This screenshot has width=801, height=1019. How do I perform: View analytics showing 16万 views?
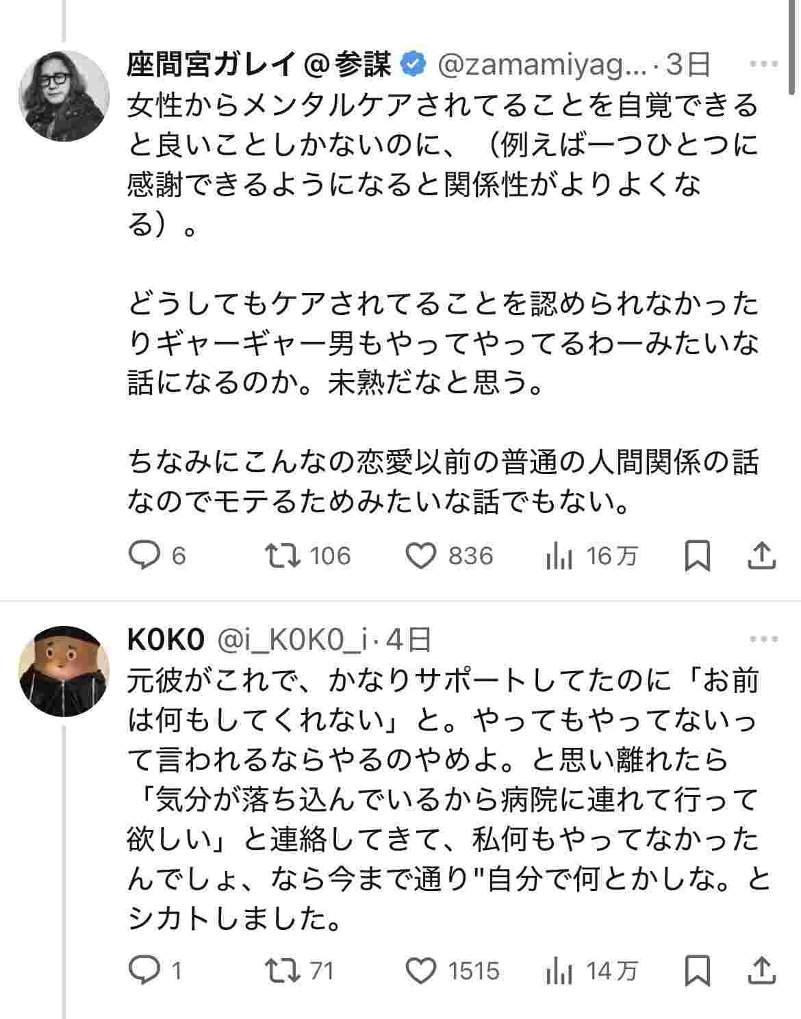(559, 557)
